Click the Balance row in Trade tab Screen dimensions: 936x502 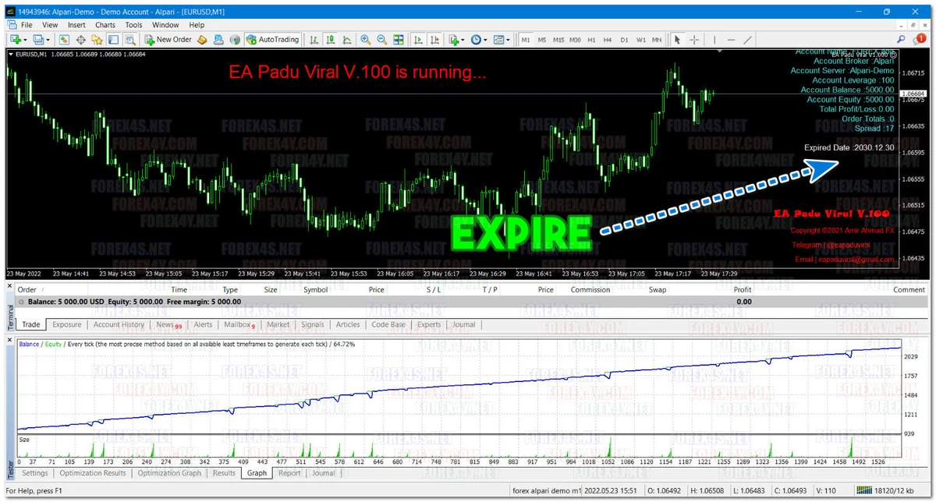[470, 302]
